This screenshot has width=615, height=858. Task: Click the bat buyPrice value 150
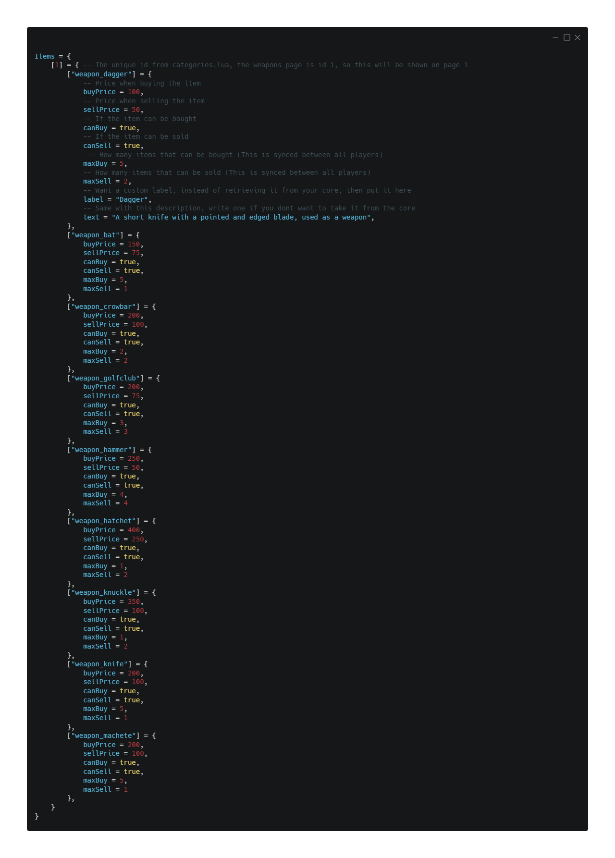pyautogui.click(x=134, y=244)
